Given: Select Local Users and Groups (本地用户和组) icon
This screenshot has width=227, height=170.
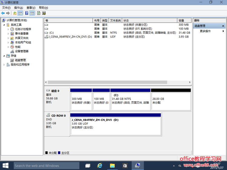Looking at the screenshot, I should tap(12, 43).
